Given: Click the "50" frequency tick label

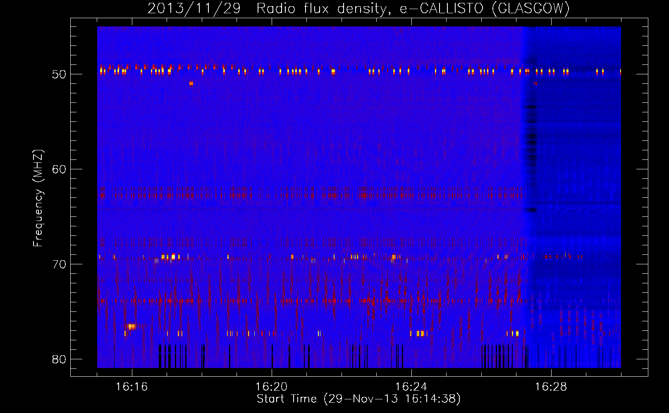Looking at the screenshot, I should (60, 74).
